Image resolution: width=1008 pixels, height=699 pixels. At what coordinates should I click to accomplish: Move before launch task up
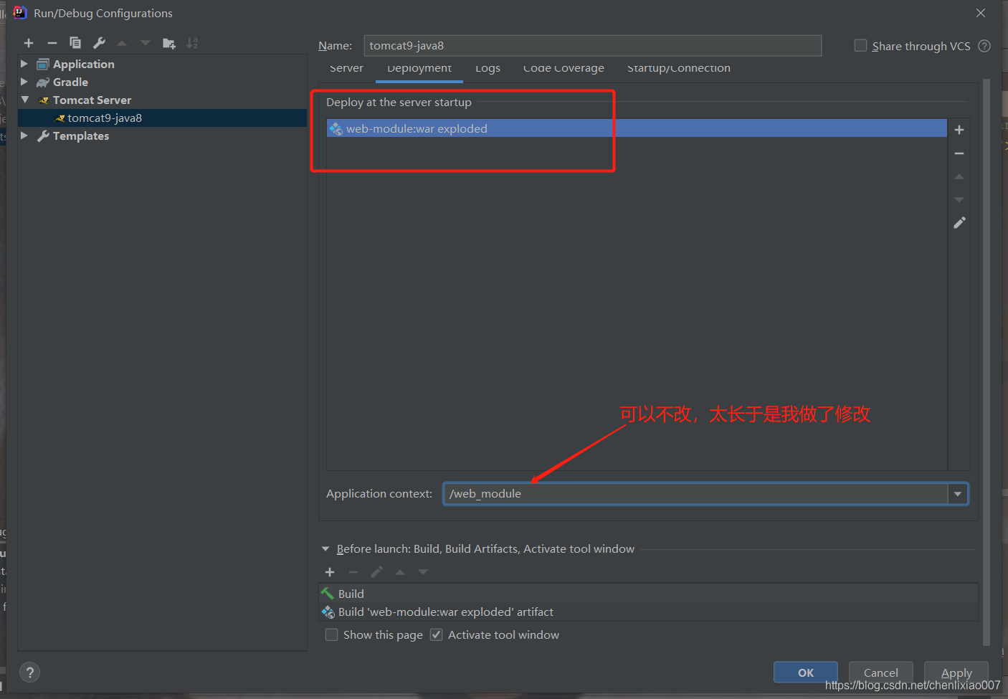pyautogui.click(x=400, y=572)
